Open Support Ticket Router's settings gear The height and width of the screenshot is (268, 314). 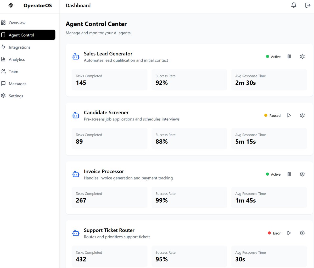coord(302,233)
